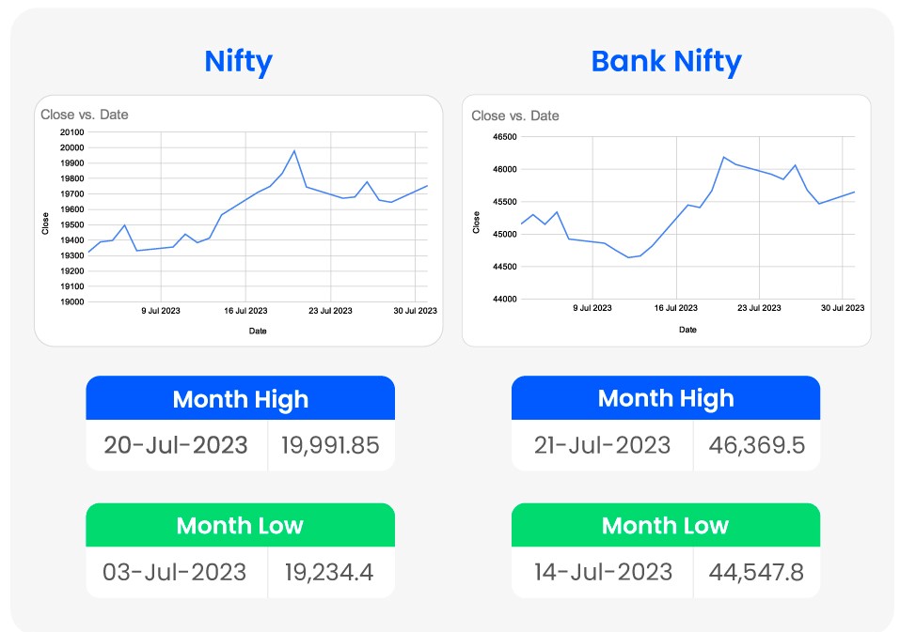Screen dimensions: 900x632
Task: Select the 19,991.85 Nifty high value
Action: pyautogui.click(x=330, y=445)
